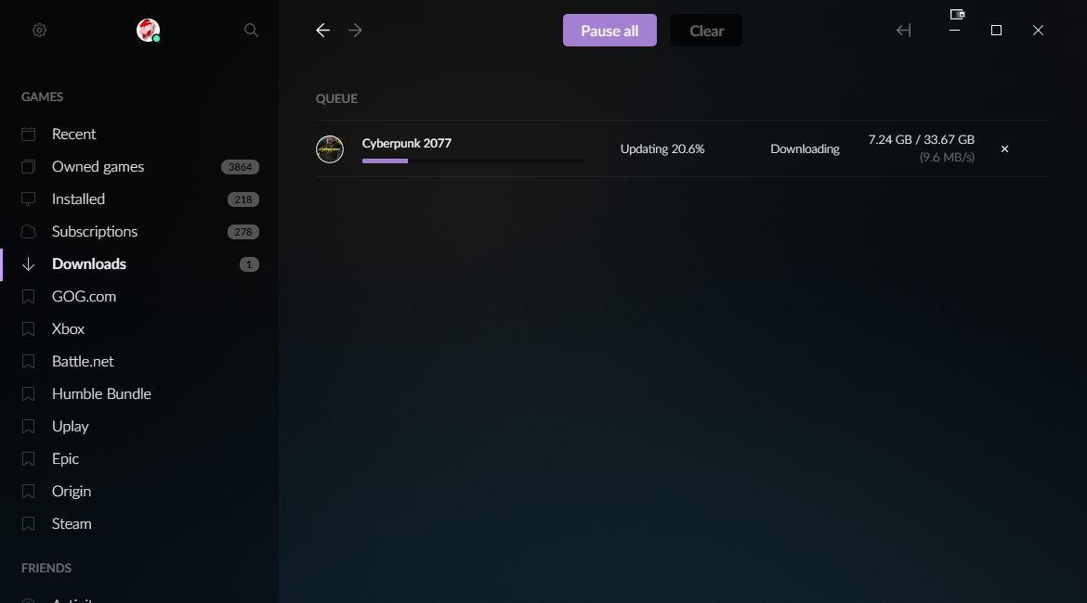Go forward with the right arrow
Screen dimensions: 1087x603
click(x=355, y=30)
